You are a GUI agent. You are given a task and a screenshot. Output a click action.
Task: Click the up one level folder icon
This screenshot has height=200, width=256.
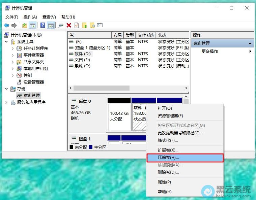click(25, 25)
